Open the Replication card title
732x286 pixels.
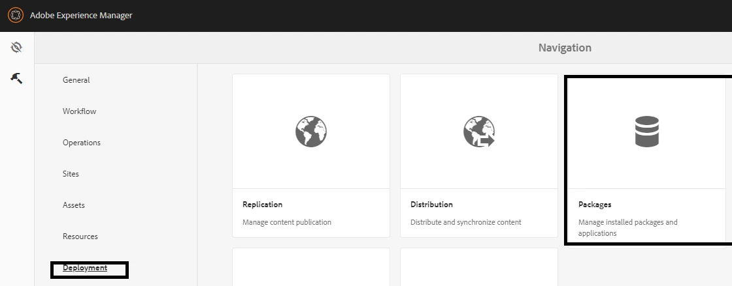[262, 205]
